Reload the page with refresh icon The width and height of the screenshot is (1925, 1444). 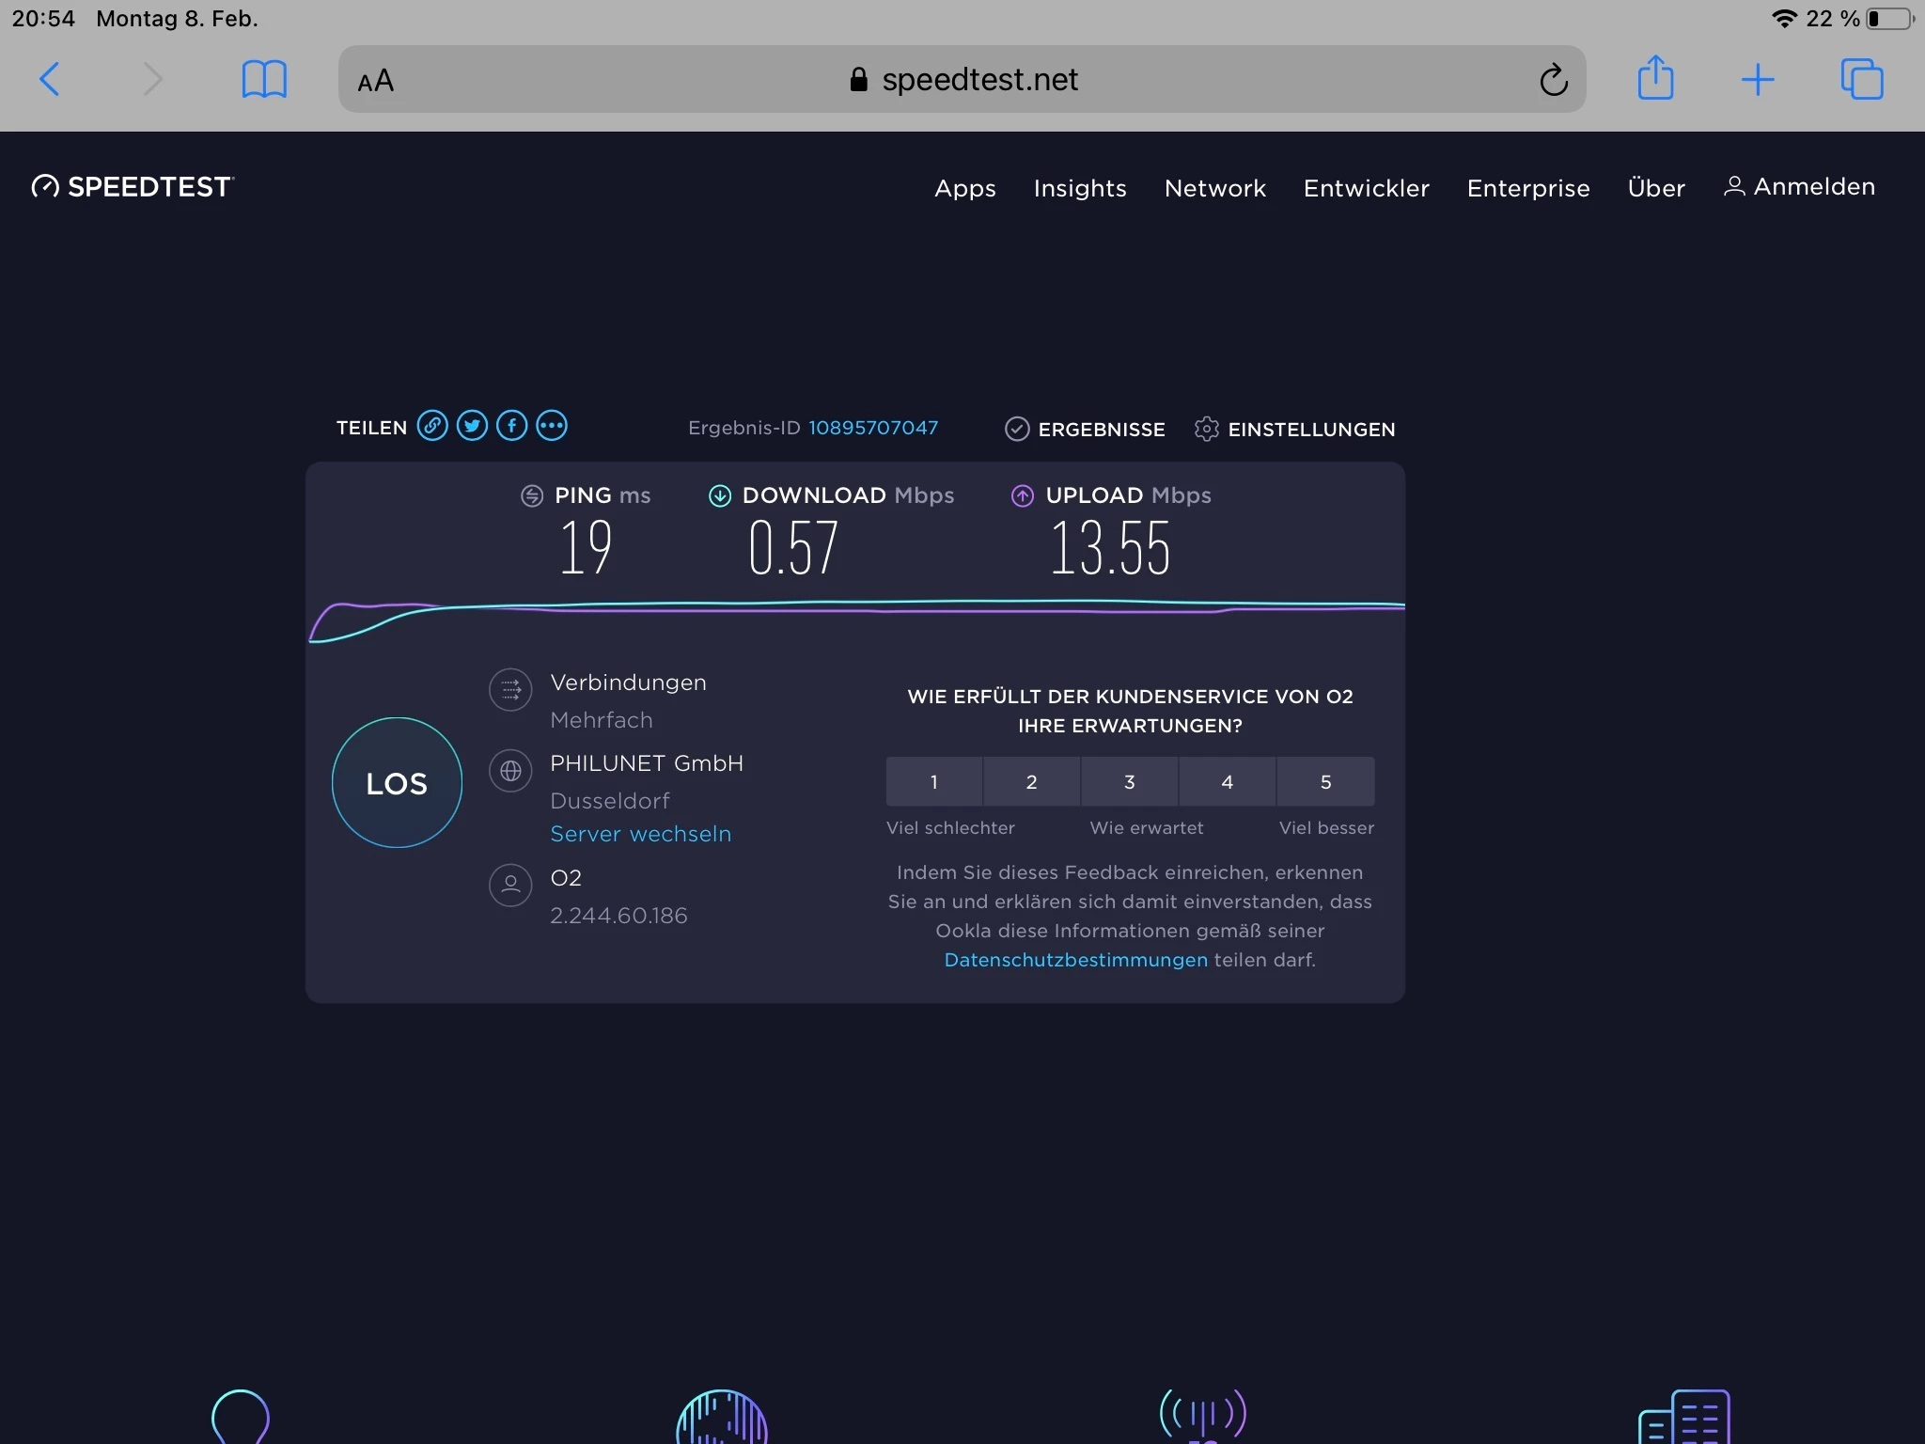click(1553, 80)
